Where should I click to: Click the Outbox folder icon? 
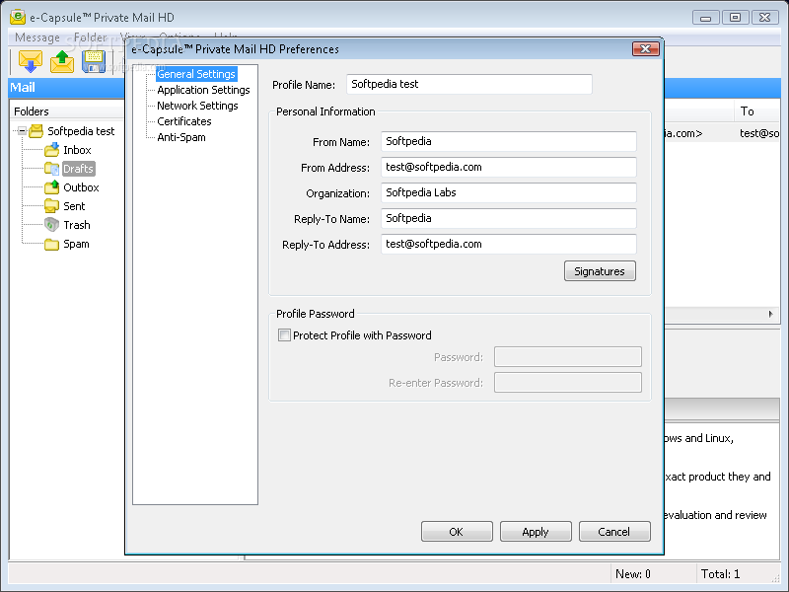tap(52, 187)
